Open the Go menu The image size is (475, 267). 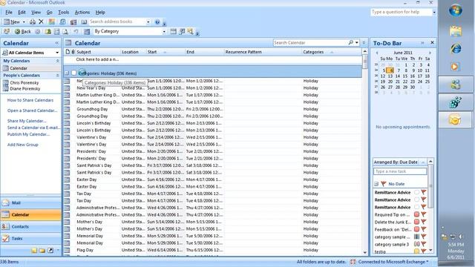(50, 13)
